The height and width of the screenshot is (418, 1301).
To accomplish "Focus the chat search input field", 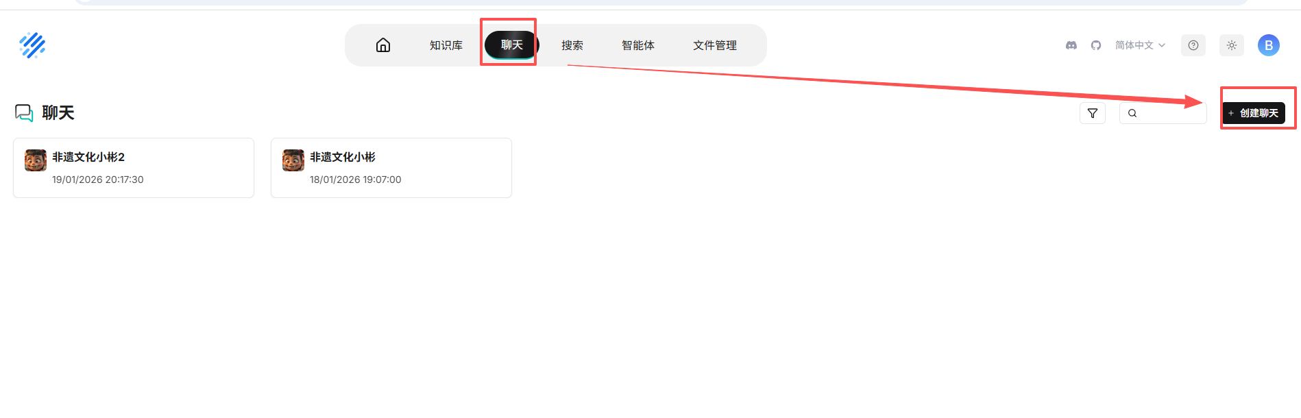I will tap(1163, 113).
